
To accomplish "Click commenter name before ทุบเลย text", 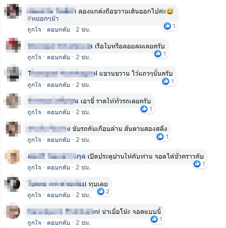I will click(57, 184).
